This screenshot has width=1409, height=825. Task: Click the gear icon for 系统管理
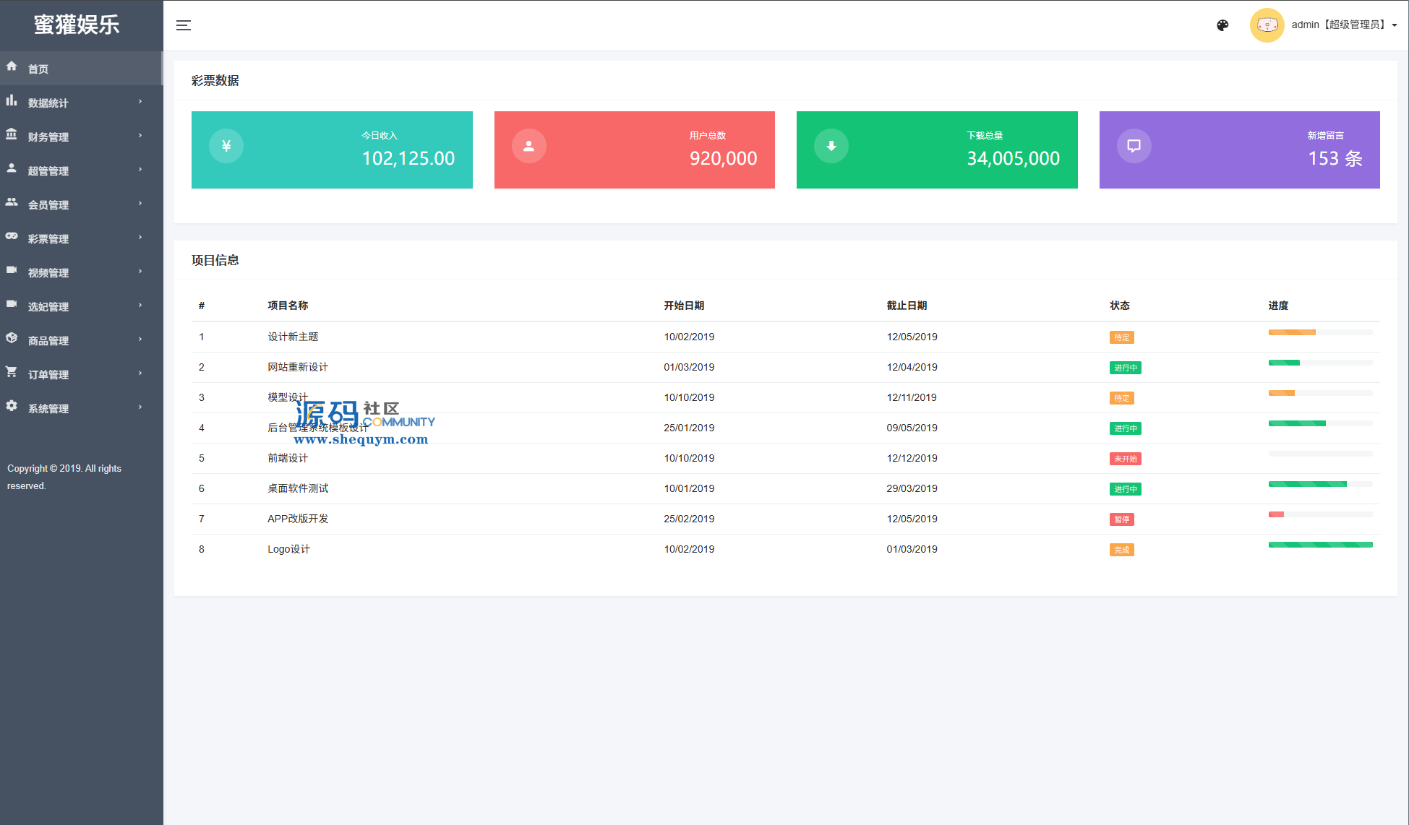(12, 406)
